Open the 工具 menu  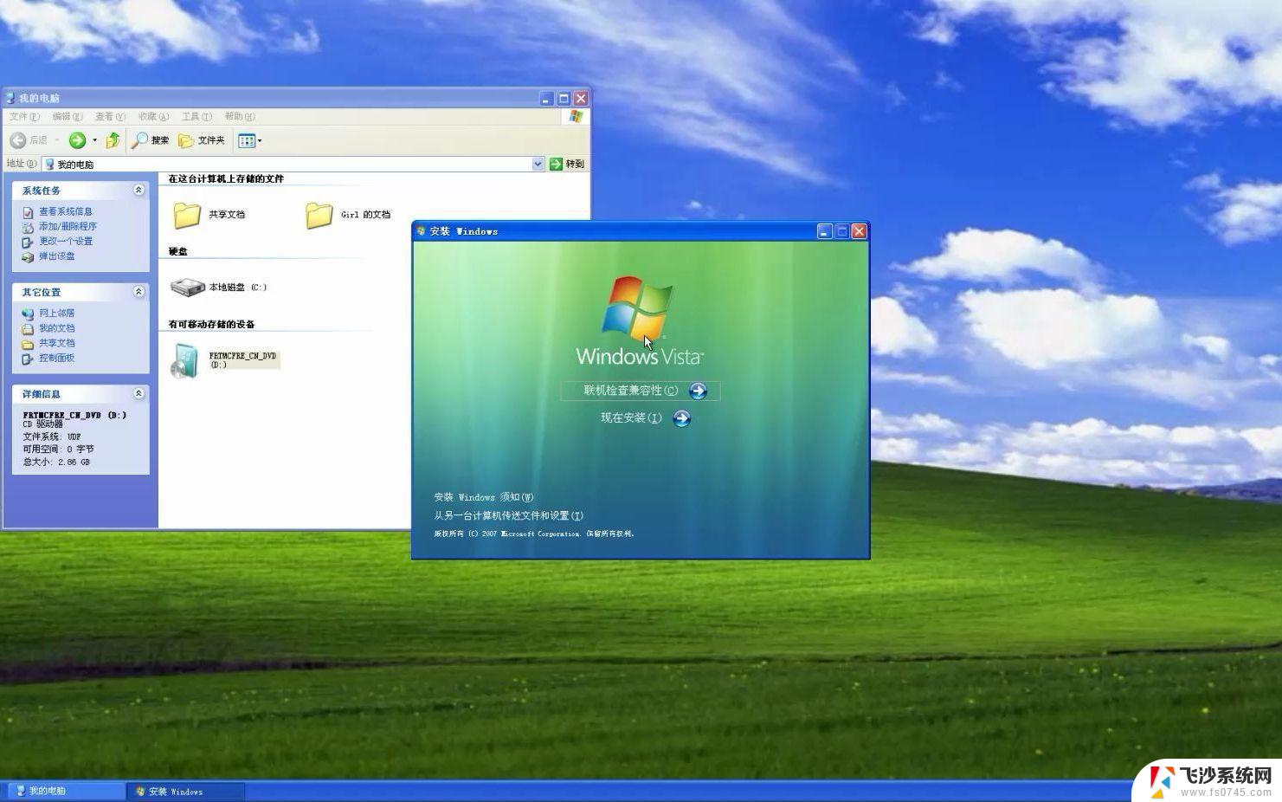tap(196, 116)
